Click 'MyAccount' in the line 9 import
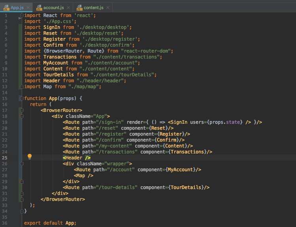 pos(56,63)
